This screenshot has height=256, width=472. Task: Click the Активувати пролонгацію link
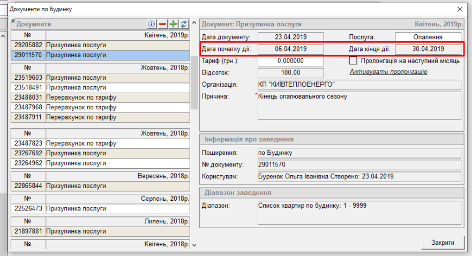[x=388, y=72]
